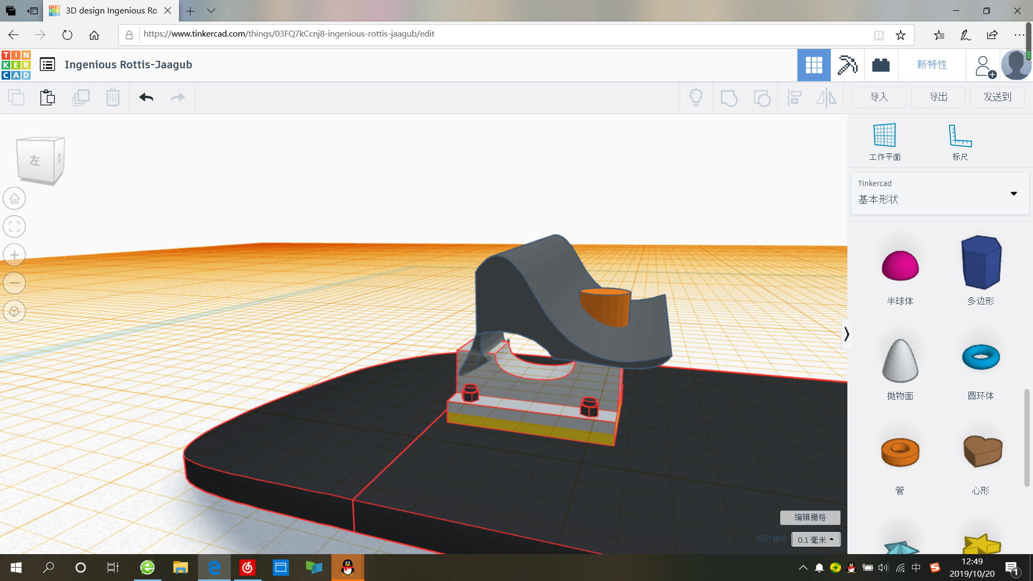Click the 新特性 what's new link
This screenshot has height=581, width=1033.
click(932, 65)
